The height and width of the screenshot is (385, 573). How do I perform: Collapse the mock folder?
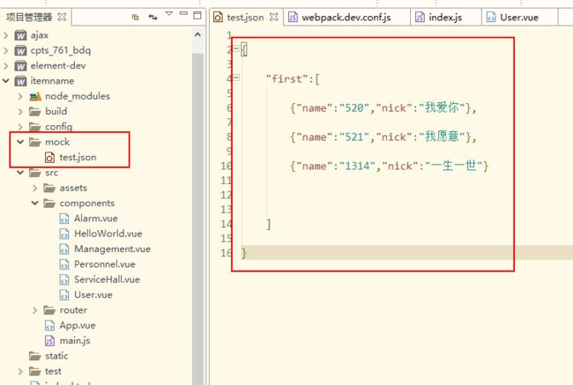pos(20,142)
